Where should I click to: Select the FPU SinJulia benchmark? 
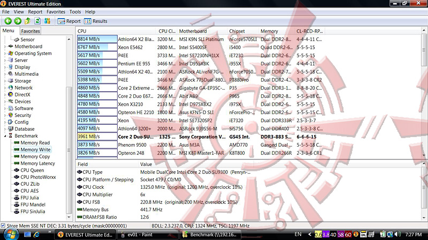click(33, 211)
